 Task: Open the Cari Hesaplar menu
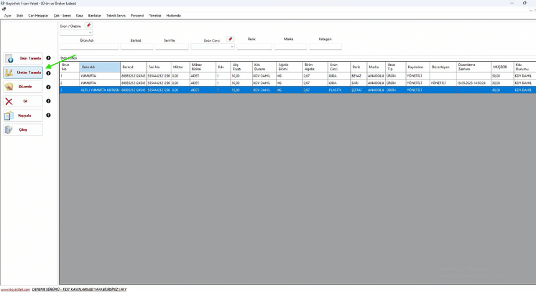[x=38, y=16]
